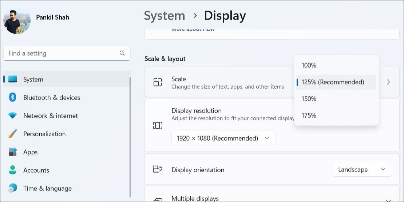Click inside the Find a setting field
Viewport: 404px width, 202px height.
[x=62, y=53]
